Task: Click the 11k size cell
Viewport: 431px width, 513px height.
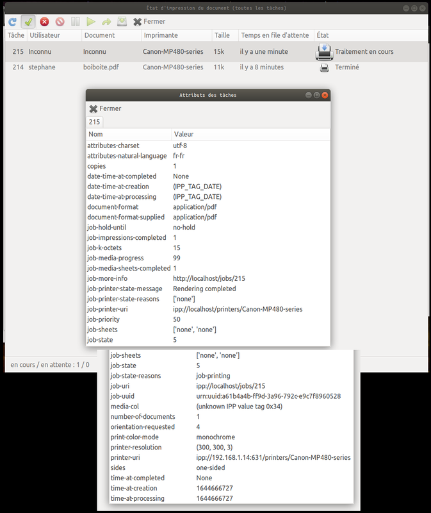Action: click(219, 67)
